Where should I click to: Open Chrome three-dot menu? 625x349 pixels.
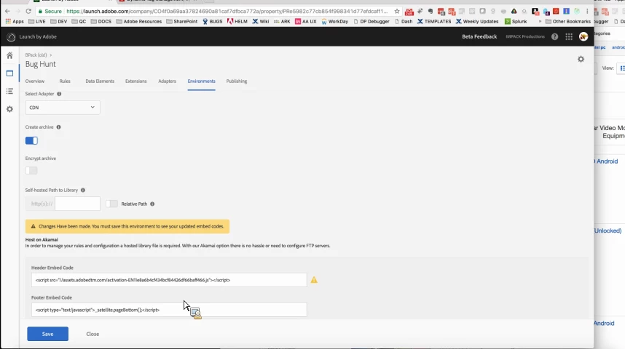point(587,11)
